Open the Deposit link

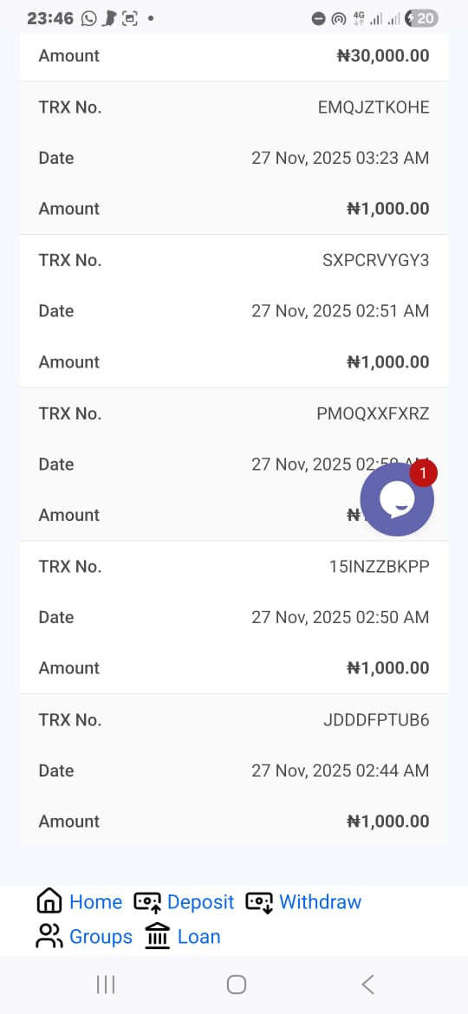pyautogui.click(x=200, y=901)
